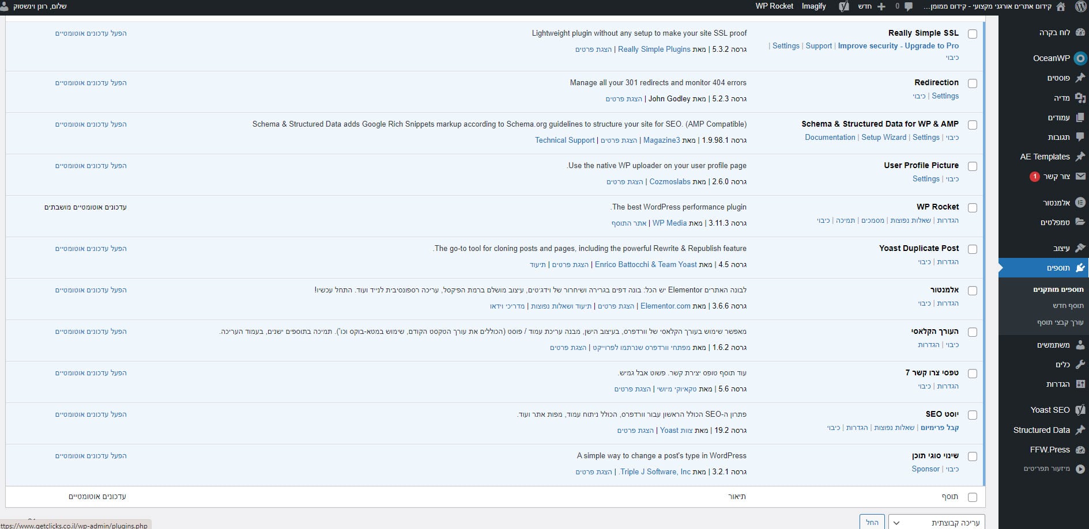The image size is (1089, 529).
Task: Open Sponsor link for שינוי סוגי תוכן
Action: (925, 469)
